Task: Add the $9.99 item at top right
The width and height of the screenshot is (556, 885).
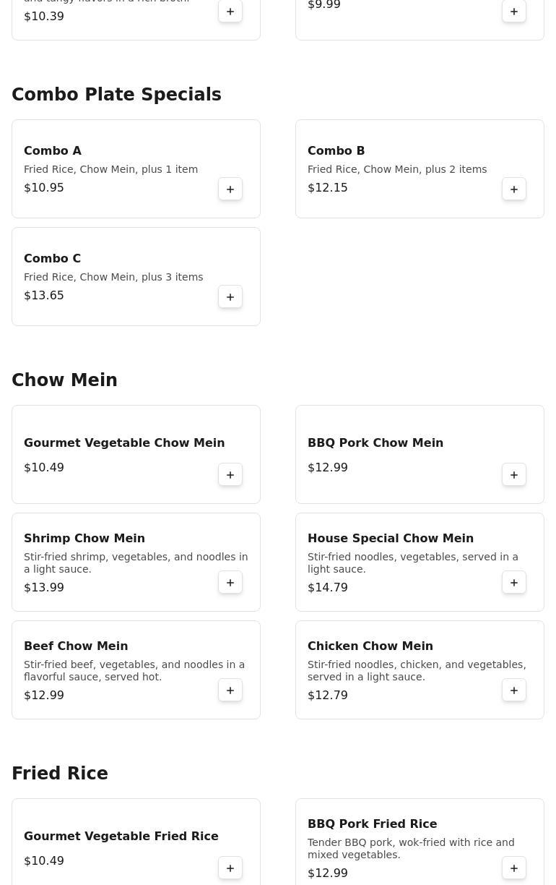Action: tap(514, 12)
